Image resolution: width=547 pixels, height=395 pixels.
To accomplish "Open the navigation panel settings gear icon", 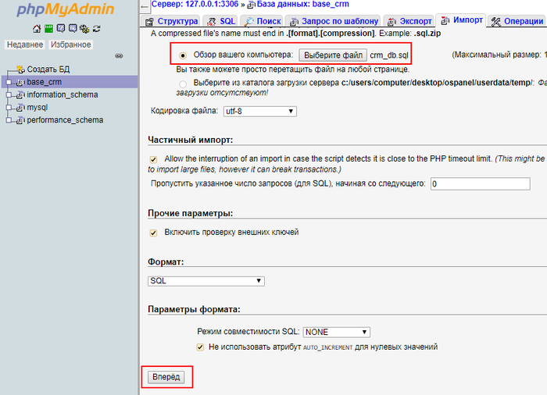I will click(84, 29).
